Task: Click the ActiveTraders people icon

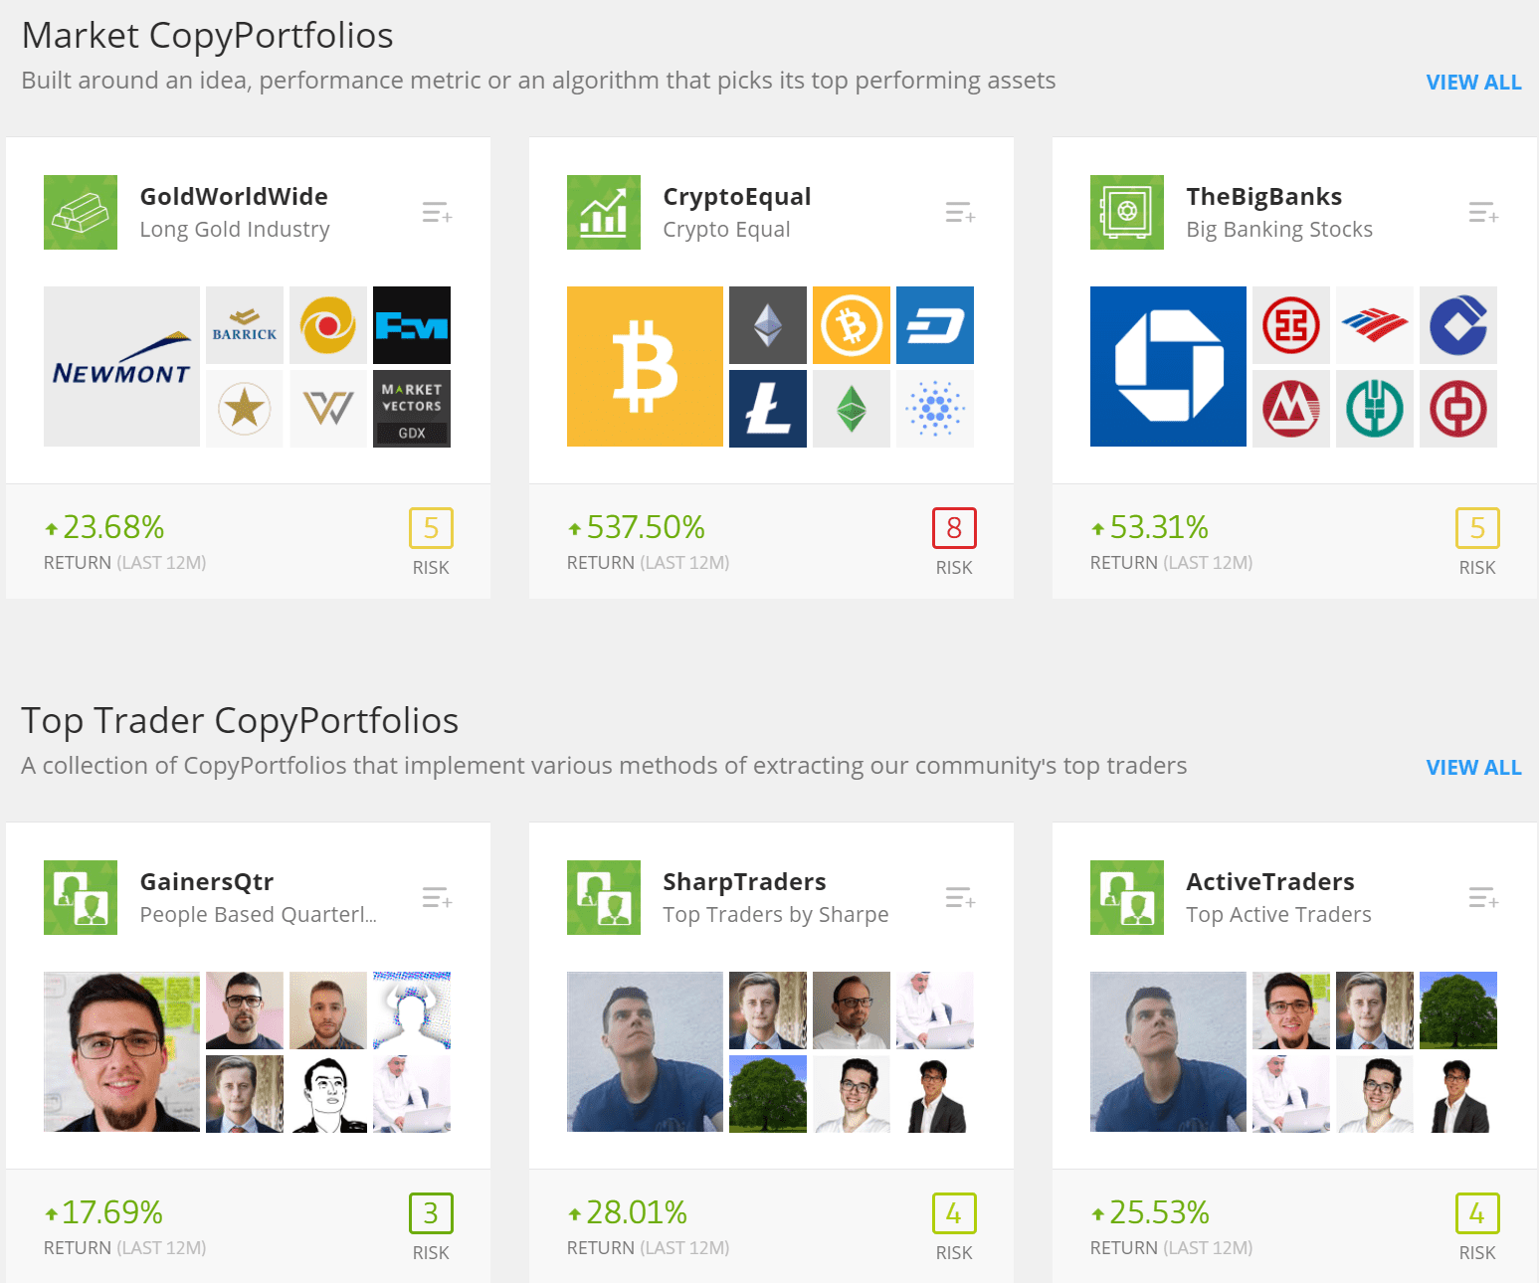Action: [x=1127, y=898]
